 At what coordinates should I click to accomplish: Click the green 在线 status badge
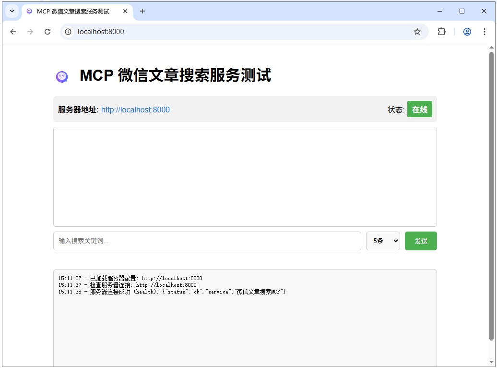[419, 109]
